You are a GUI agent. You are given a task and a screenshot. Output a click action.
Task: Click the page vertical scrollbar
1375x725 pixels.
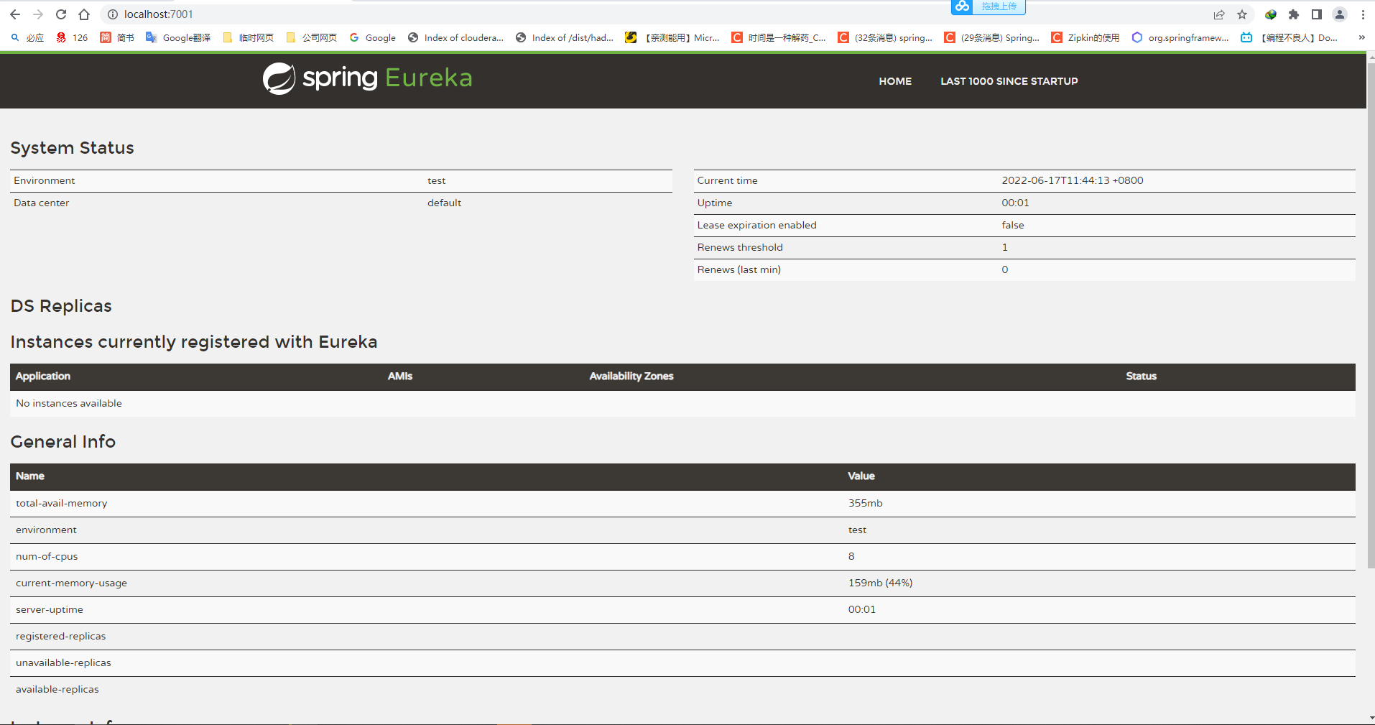1371,314
